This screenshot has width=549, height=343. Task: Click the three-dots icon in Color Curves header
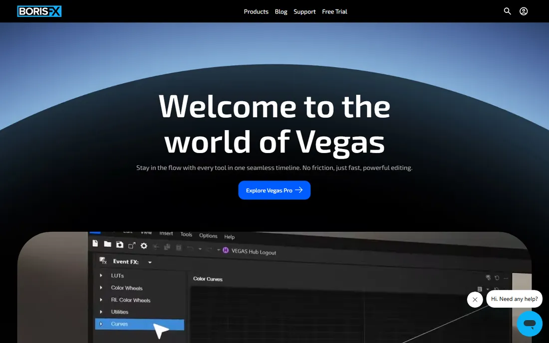click(506, 278)
